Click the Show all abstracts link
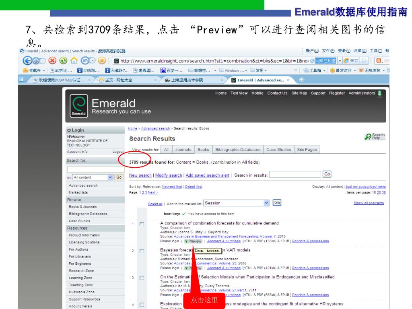 pyautogui.click(x=369, y=203)
